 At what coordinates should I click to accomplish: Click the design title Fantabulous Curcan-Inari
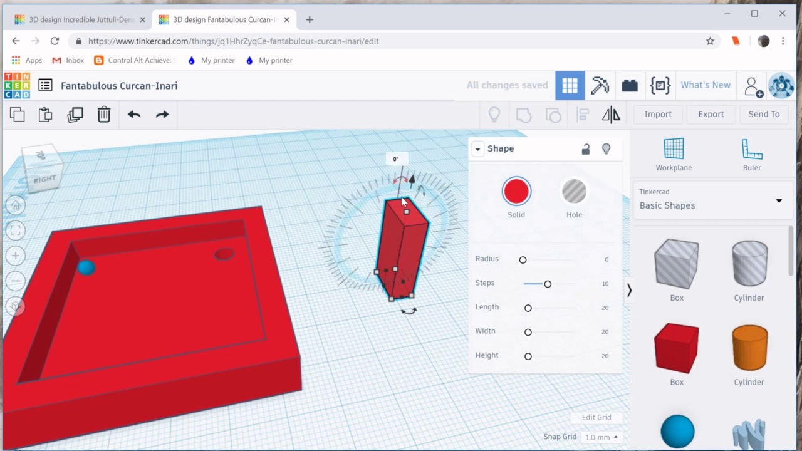click(x=119, y=86)
